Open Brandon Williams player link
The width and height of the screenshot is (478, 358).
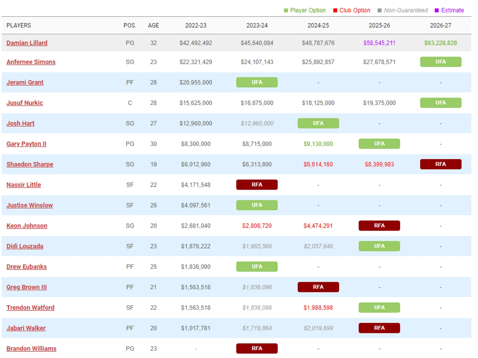[31, 349]
